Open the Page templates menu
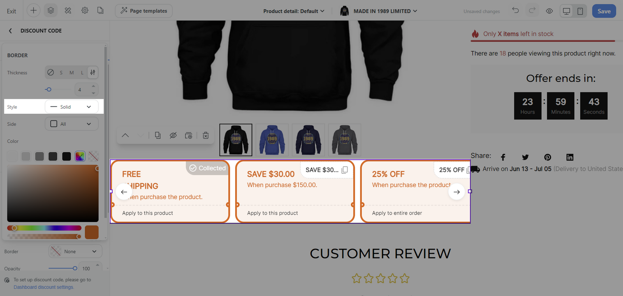This screenshot has width=623, height=296. [x=144, y=11]
